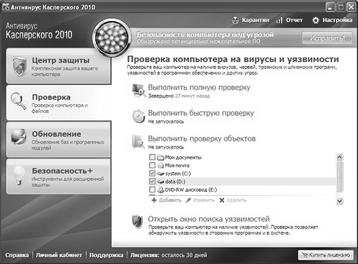Screen dimensions: 358x264
Task: Open the Центр защиты section
Action: tap(59, 66)
